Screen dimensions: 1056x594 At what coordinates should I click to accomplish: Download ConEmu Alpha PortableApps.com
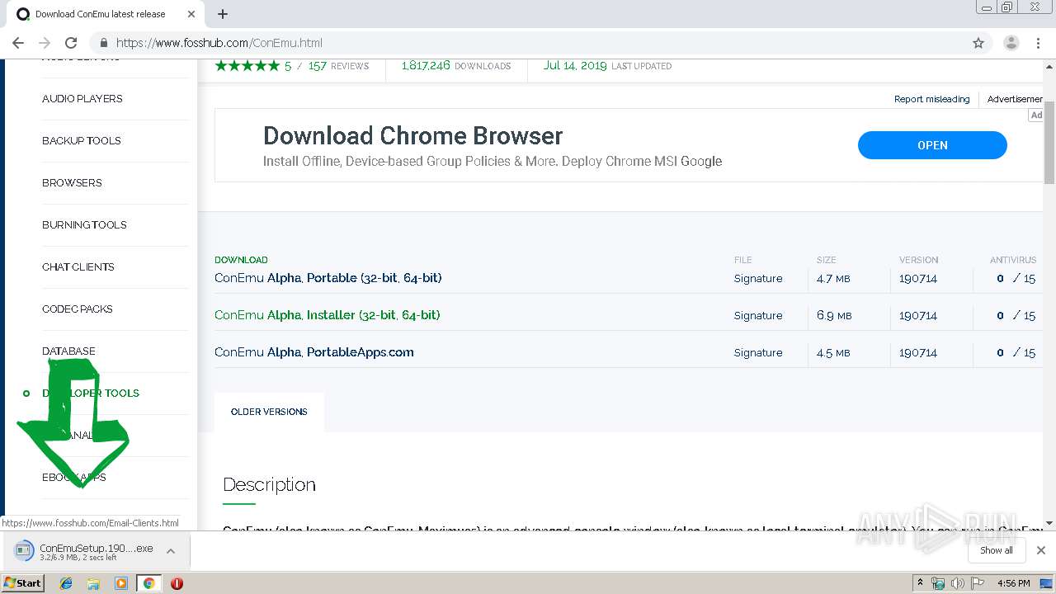coord(313,352)
